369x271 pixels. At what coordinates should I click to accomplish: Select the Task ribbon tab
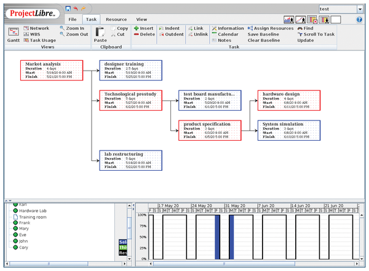click(x=91, y=20)
